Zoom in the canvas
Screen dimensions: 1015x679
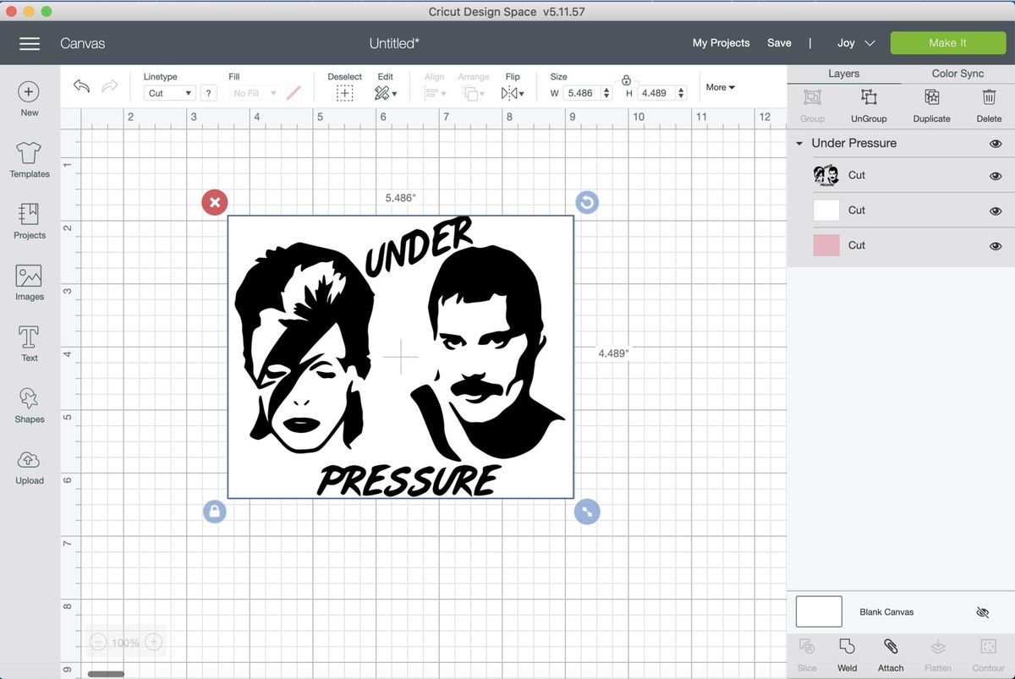pyautogui.click(x=153, y=643)
